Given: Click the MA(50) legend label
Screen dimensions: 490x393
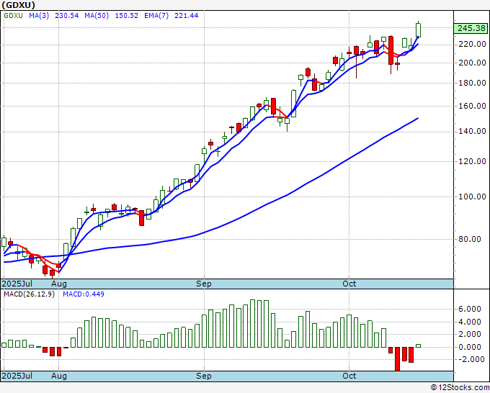Looking at the screenshot, I should 97,16.
